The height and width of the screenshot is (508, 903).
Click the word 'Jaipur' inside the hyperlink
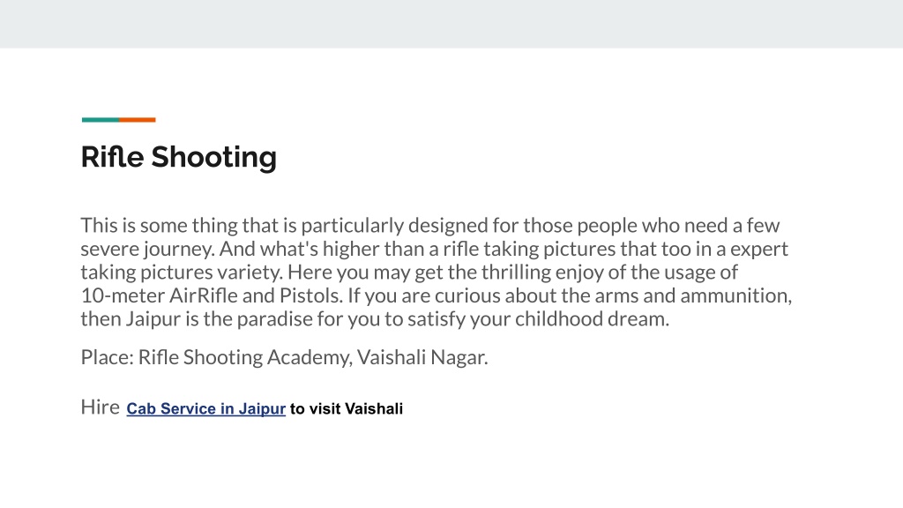[x=262, y=409]
